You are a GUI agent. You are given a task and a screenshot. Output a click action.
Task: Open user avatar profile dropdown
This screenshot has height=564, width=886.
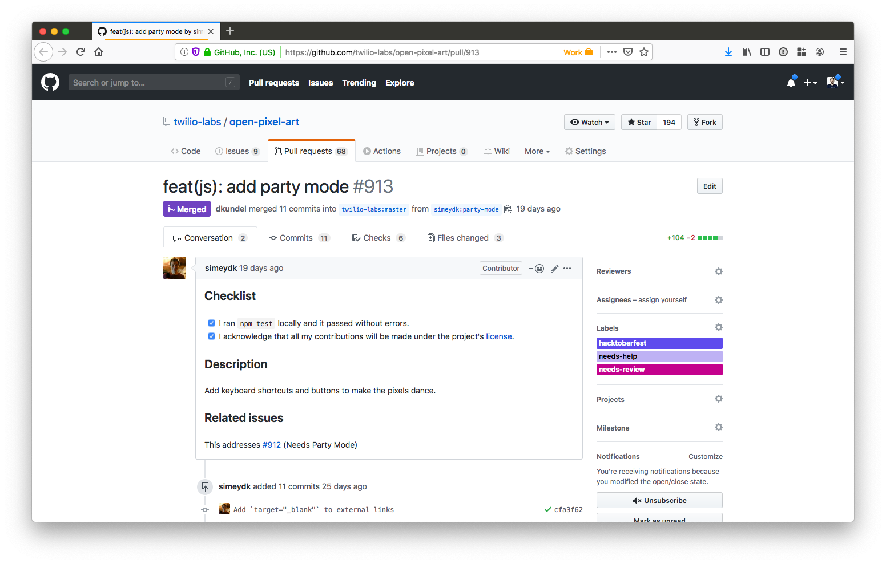pos(835,82)
